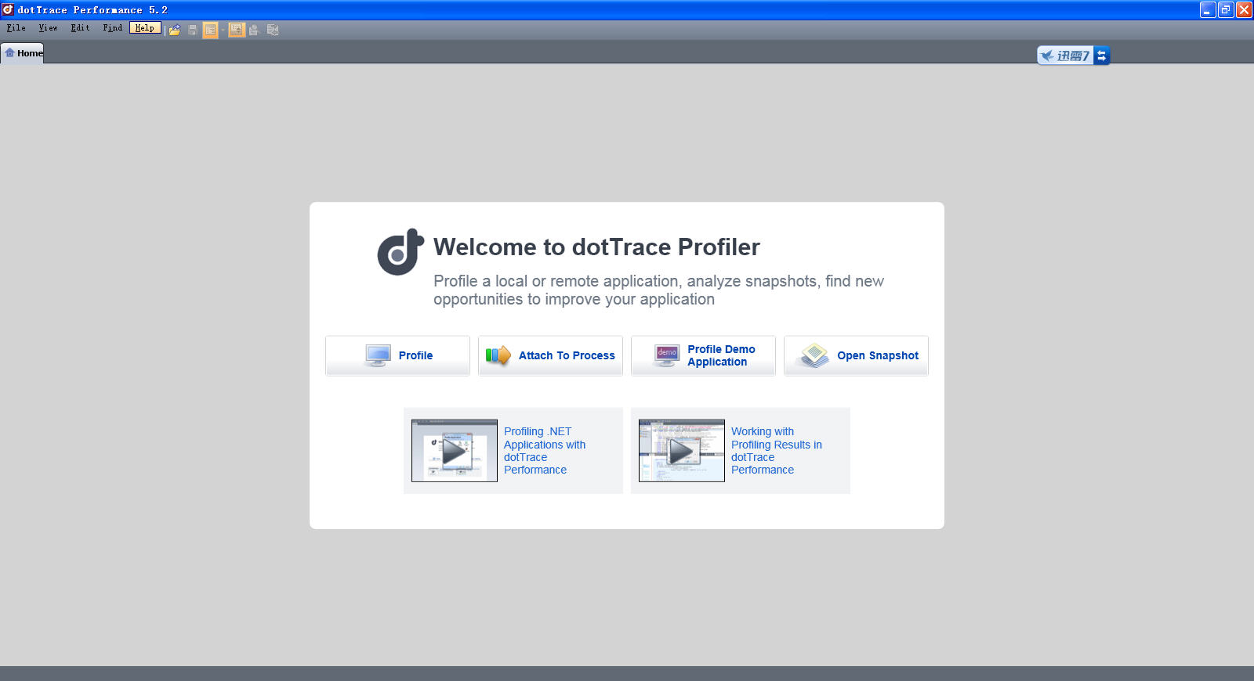Viewport: 1254px width, 681px height.
Task: Open the View menu
Action: pyautogui.click(x=48, y=28)
